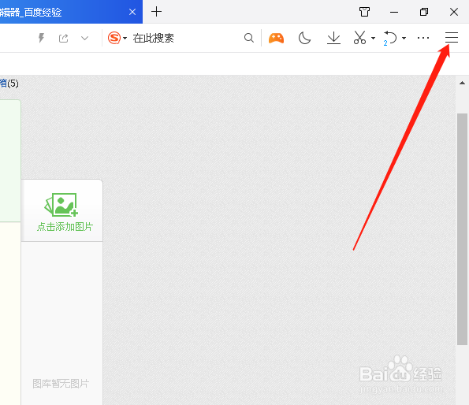Open the downloads manager icon
Screen dimensions: 469x405
pos(333,38)
